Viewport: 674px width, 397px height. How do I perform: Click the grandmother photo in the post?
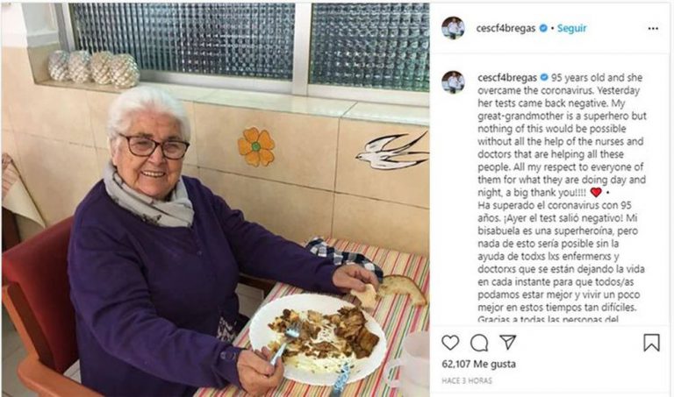point(215,200)
